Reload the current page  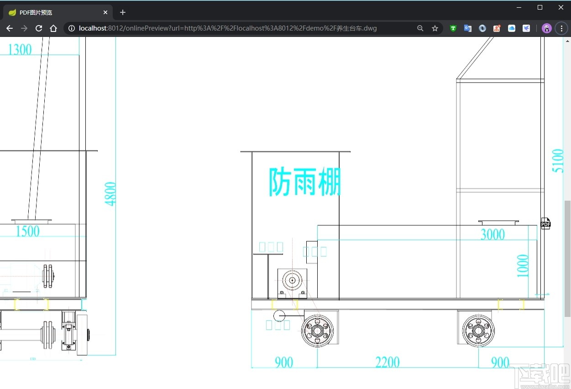(x=38, y=28)
